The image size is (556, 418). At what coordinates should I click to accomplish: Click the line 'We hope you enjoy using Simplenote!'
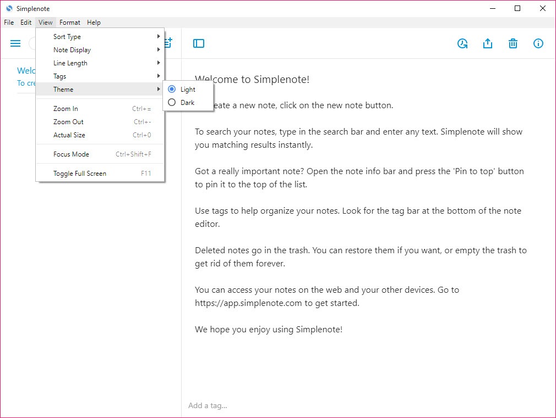[x=269, y=330]
